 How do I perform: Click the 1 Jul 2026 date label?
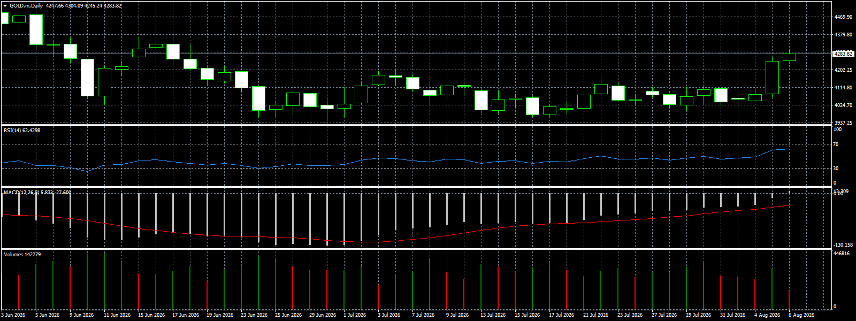(x=354, y=315)
